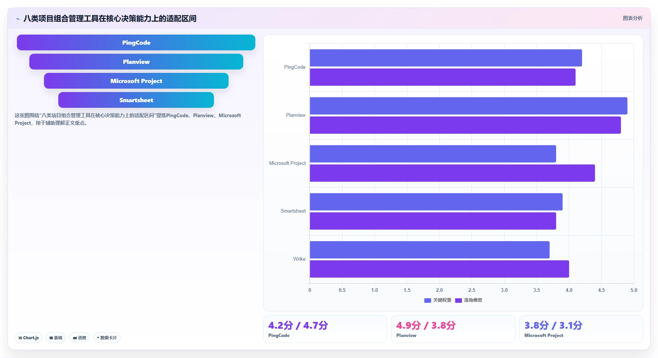Click the Planview caption in the data card
Image resolution: width=658 pixels, height=358 pixels.
406,335
